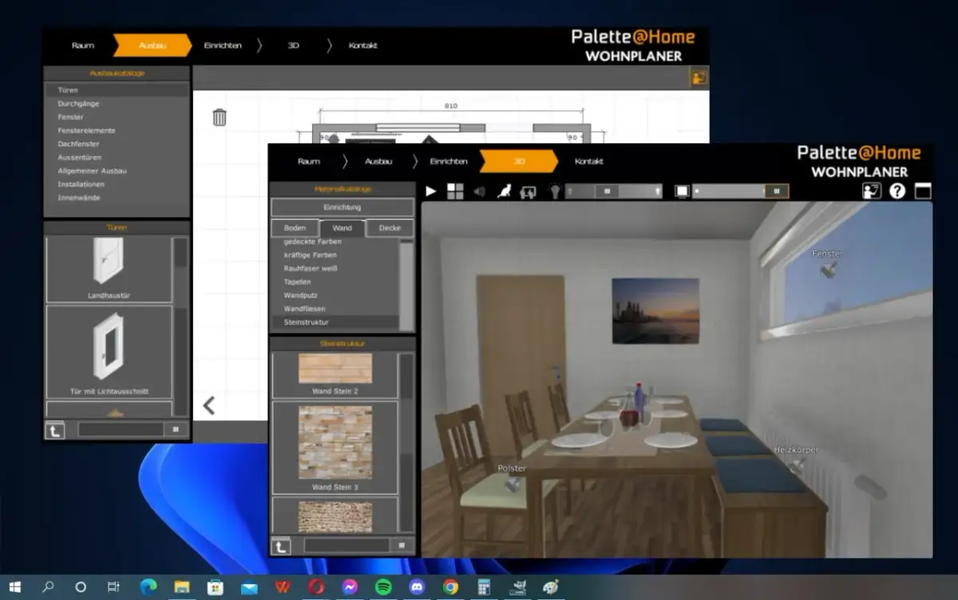Image resolution: width=958 pixels, height=600 pixels.
Task: Toggle the fullscreen window icon in 3D toolbar
Action: tap(923, 191)
